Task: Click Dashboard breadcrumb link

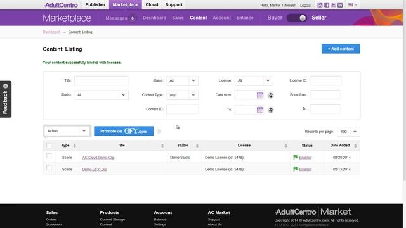Action: click(x=51, y=32)
